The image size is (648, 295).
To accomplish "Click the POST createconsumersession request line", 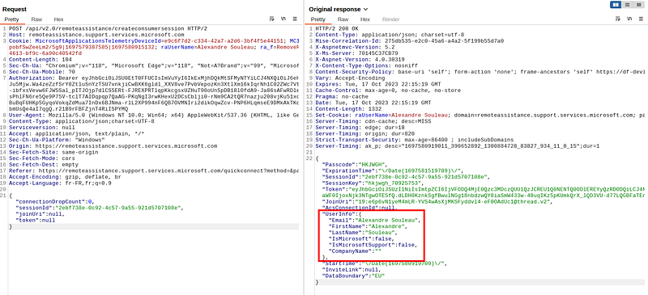I will pos(108,28).
